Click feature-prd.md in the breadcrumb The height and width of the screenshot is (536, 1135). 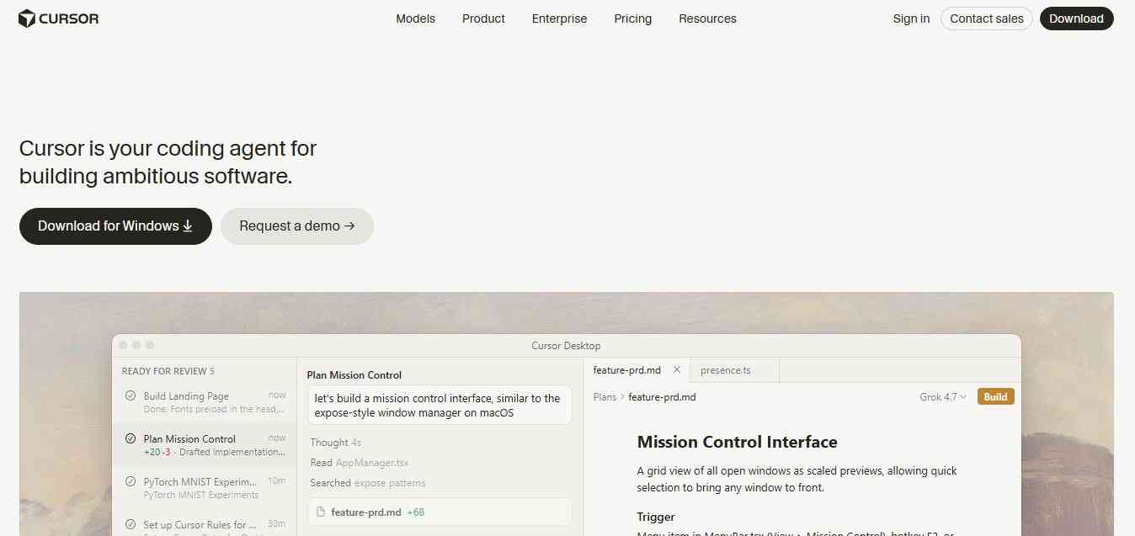pos(662,397)
